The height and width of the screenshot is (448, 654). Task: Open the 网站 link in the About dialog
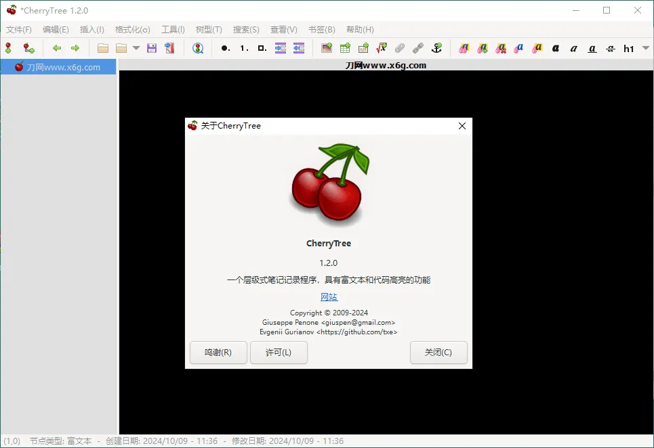point(329,296)
